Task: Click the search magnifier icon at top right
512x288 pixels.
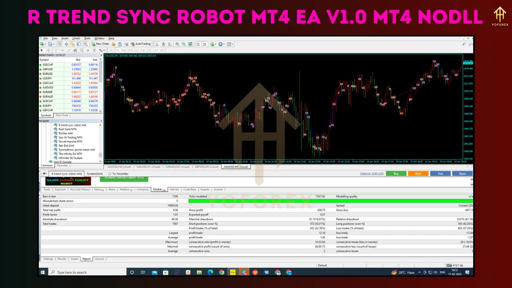Action: [464, 44]
